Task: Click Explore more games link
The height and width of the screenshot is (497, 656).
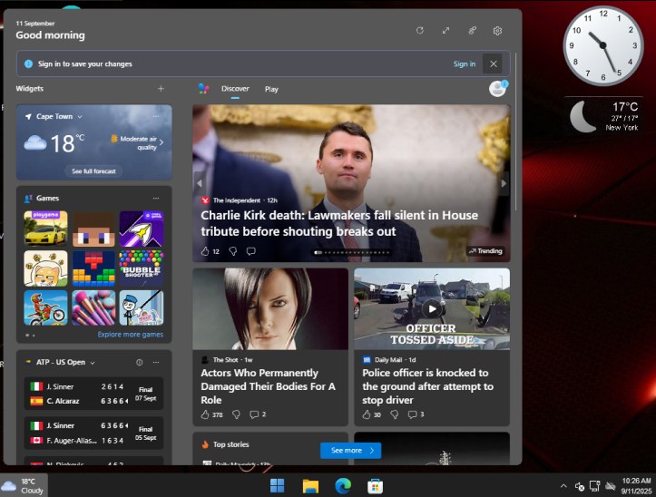Action: pos(131,335)
